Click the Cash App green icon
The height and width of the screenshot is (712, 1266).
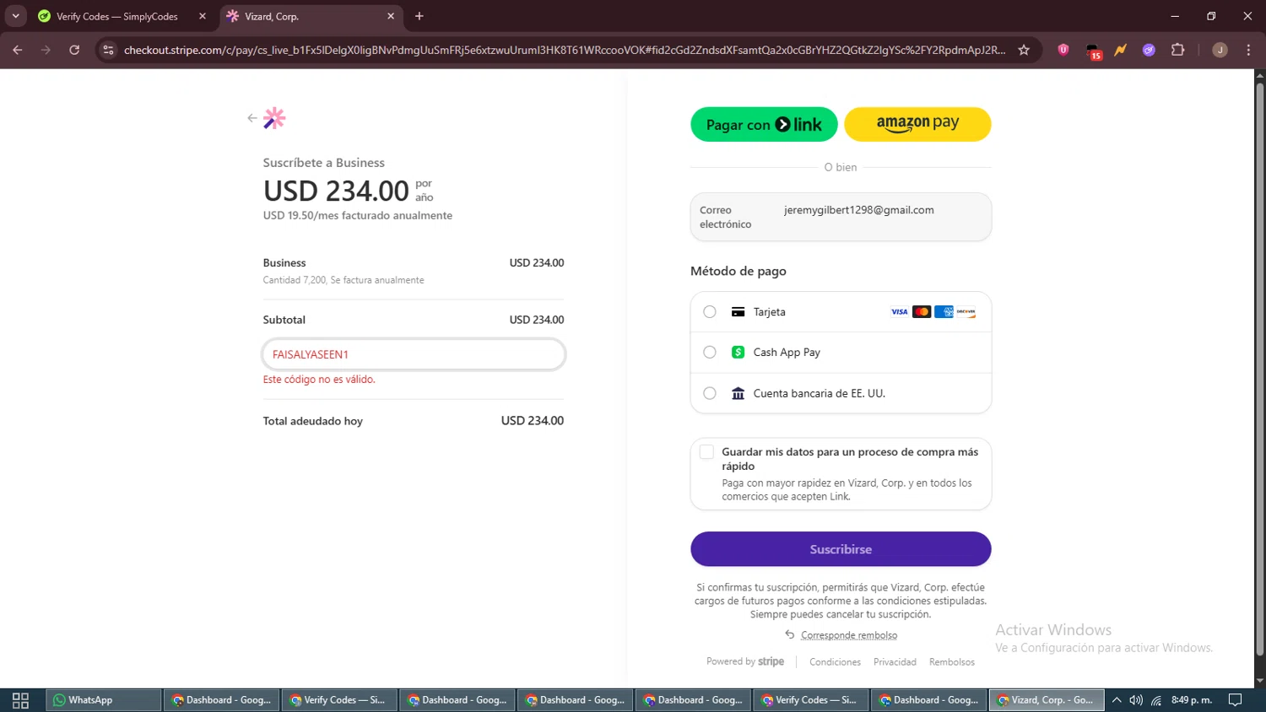click(738, 353)
